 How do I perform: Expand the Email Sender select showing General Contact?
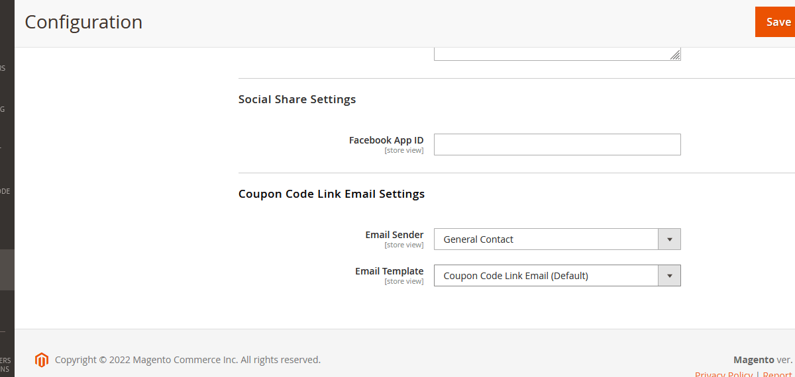tap(546, 239)
